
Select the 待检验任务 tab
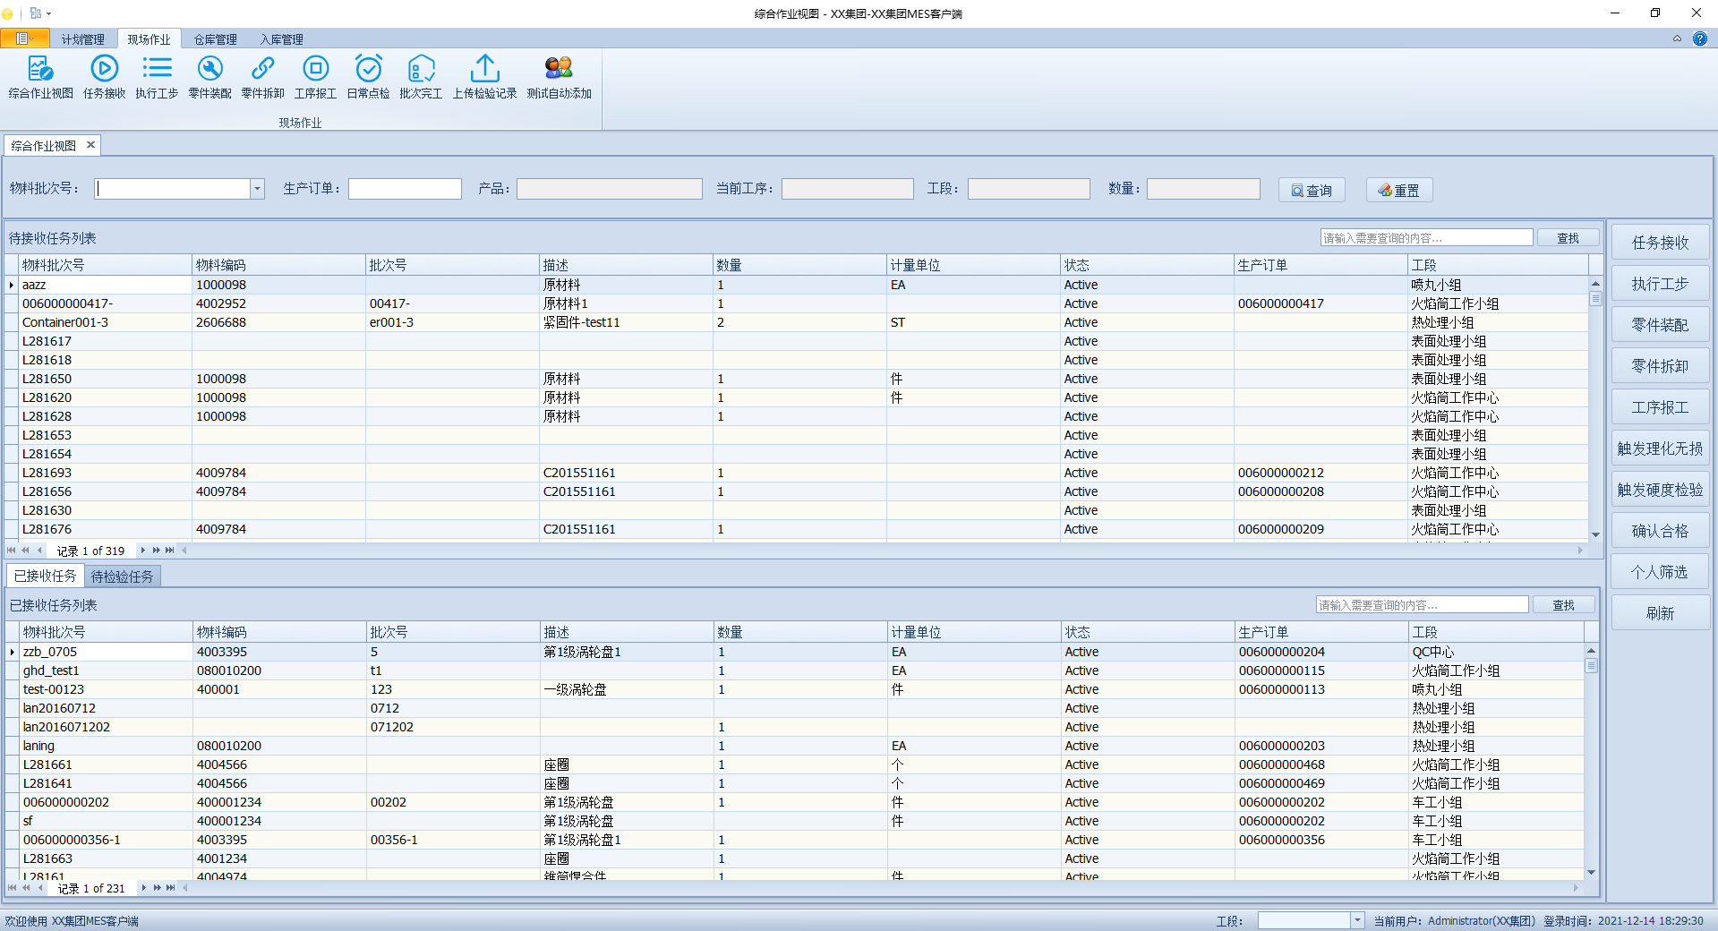tap(123, 577)
